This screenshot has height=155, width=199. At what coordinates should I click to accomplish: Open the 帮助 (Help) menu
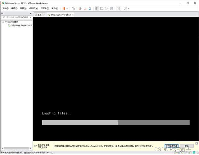click(55, 8)
